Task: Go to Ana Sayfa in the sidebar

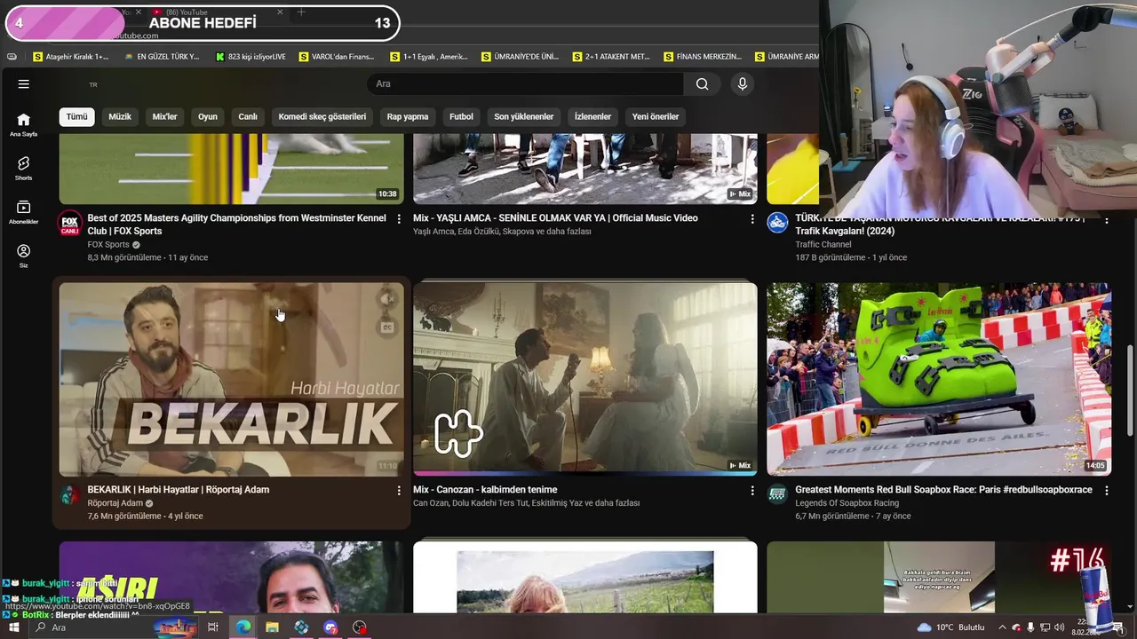Action: coord(24,124)
